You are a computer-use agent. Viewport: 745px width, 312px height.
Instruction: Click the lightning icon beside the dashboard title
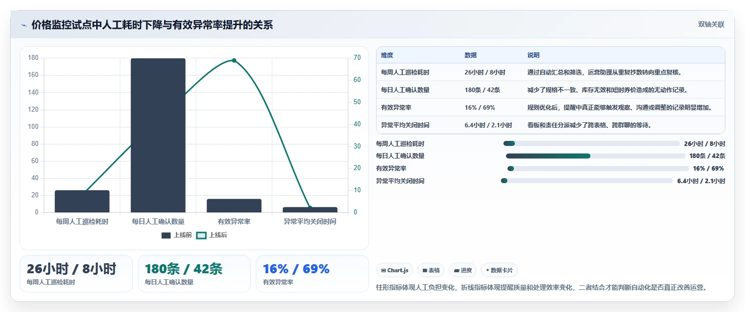click(24, 25)
